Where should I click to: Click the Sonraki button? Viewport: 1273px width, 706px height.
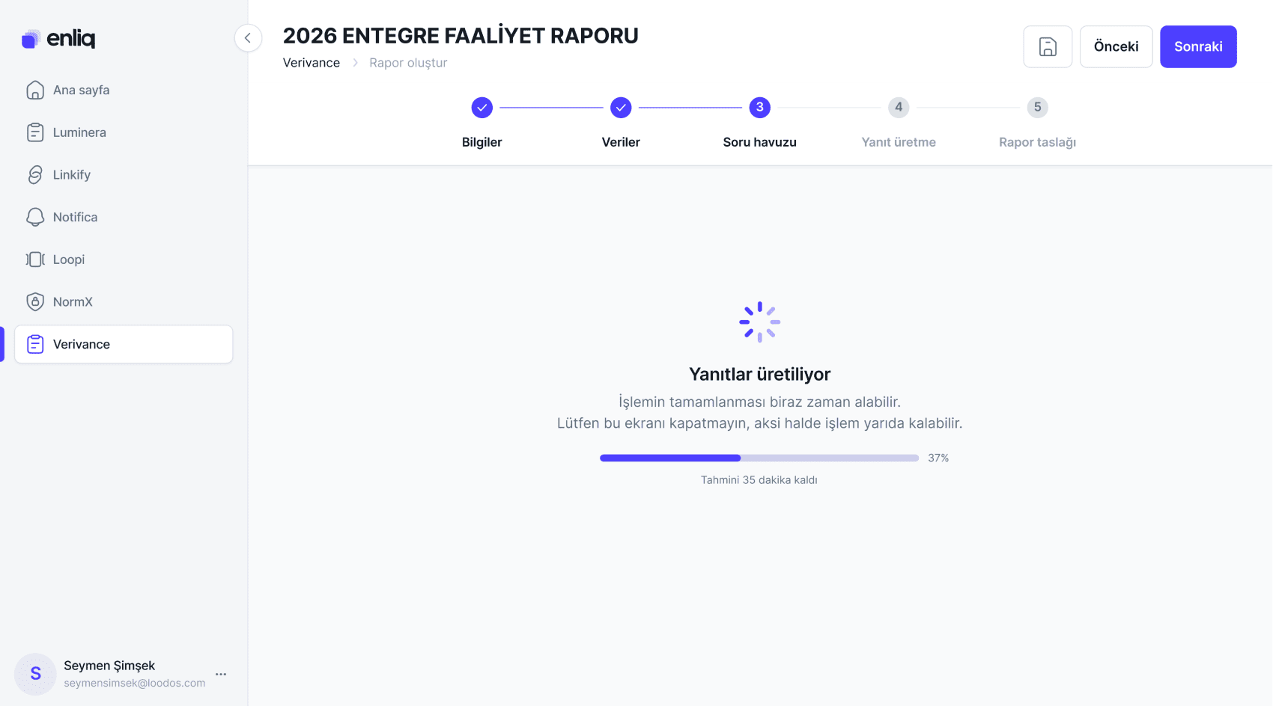click(x=1198, y=46)
